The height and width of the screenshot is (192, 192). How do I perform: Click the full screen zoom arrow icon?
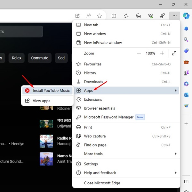click(x=174, y=53)
